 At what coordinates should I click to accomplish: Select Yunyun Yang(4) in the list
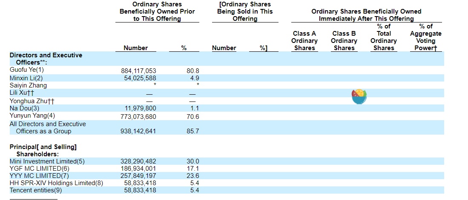(x=32, y=116)
